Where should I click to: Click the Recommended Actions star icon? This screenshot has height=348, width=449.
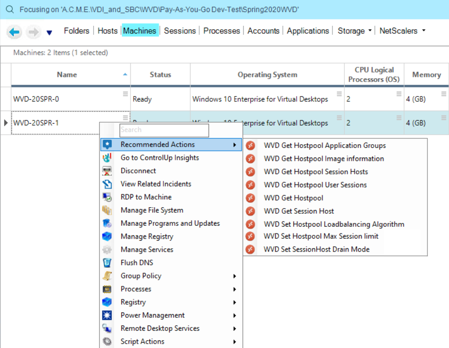point(107,145)
